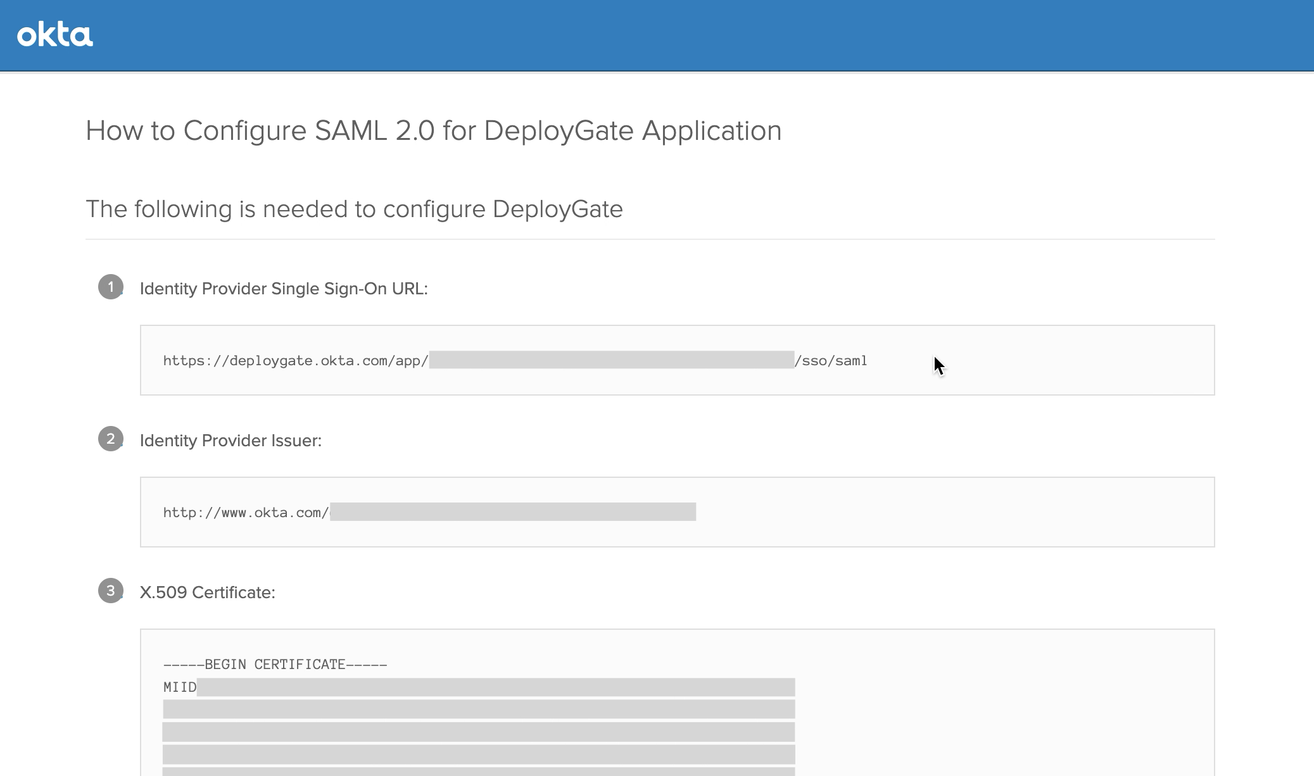
Task: Click the MIID text in the certificate block
Action: click(x=179, y=687)
